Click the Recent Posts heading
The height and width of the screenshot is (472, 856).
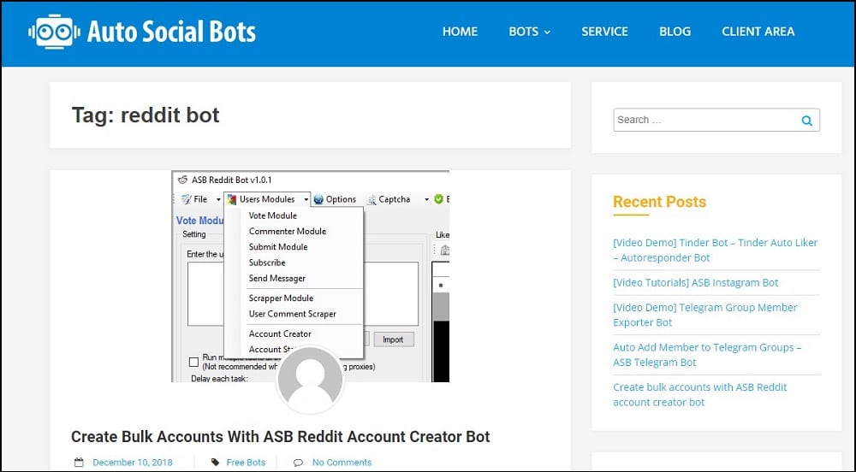(x=659, y=202)
